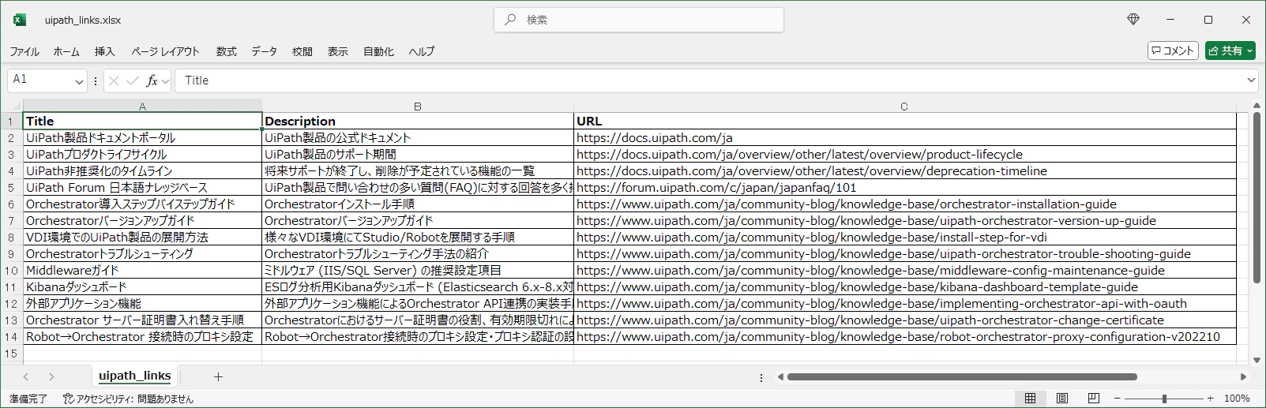
Task: Select the URL header cell
Action: click(905, 122)
